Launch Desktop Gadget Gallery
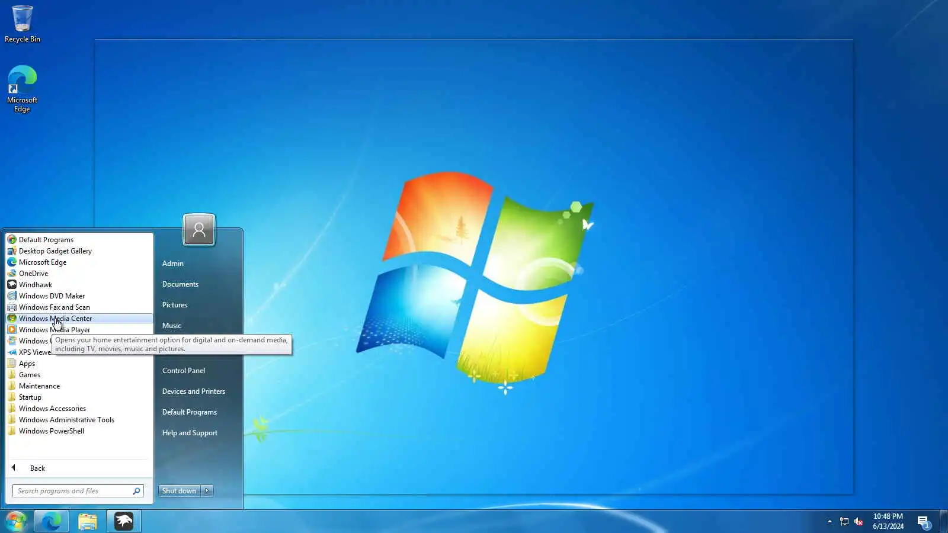 click(x=79, y=251)
